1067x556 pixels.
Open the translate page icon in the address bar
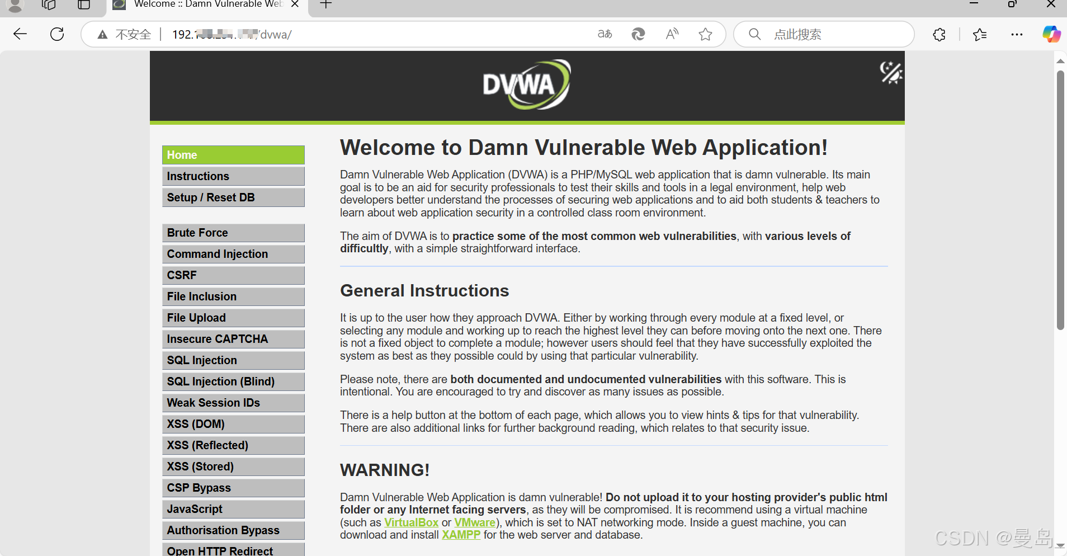pos(605,34)
